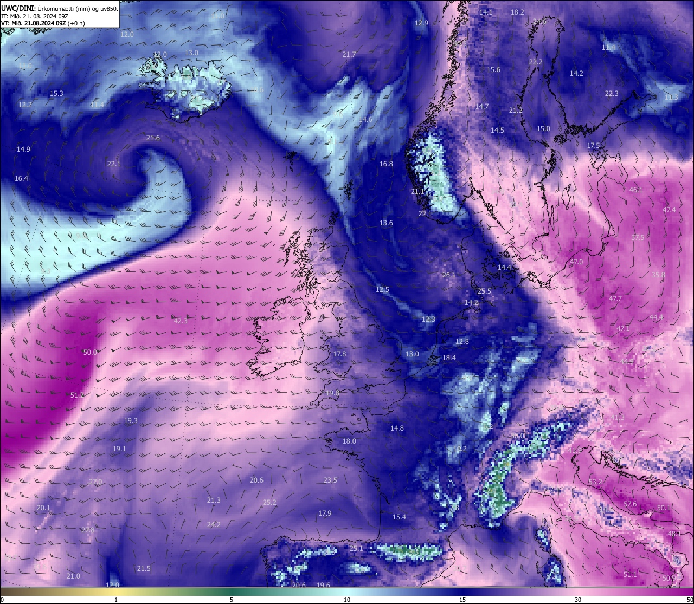Click the 18.2 value label
The width and height of the screenshot is (694, 604).
pos(517,12)
